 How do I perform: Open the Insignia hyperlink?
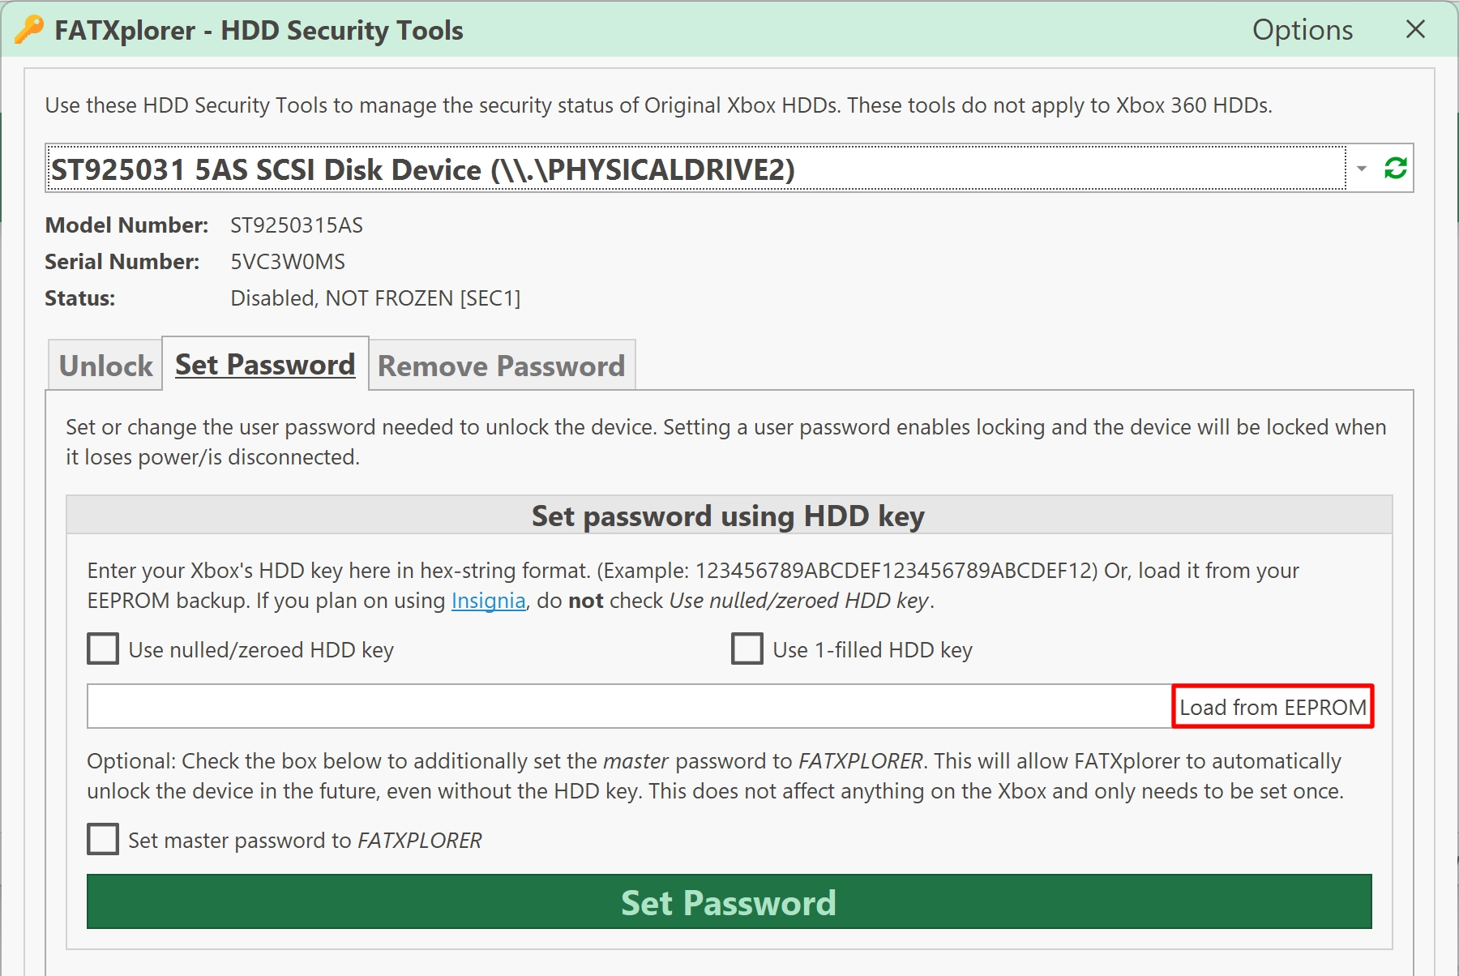(488, 601)
